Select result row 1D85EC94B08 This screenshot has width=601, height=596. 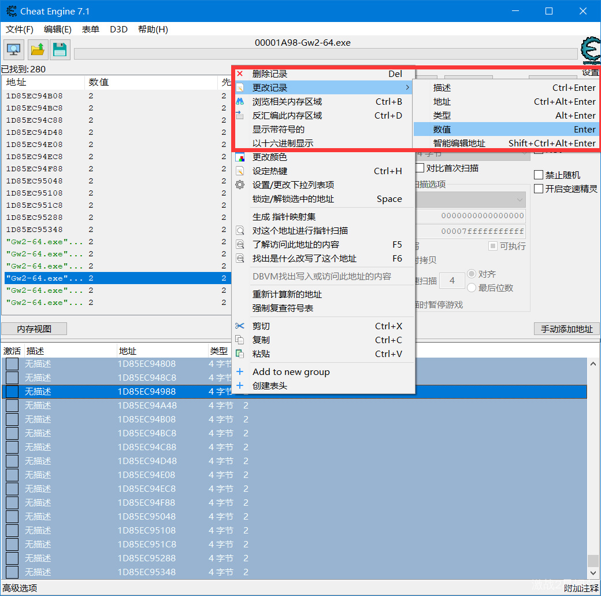pyautogui.click(x=117, y=96)
